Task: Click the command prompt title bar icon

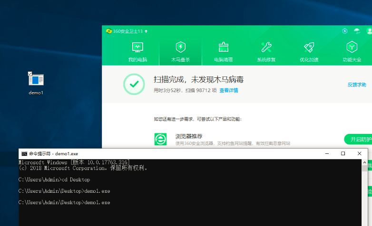Action: pos(24,154)
